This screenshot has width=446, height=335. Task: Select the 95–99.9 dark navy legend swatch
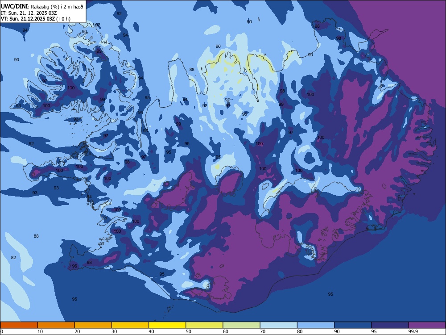[x=390, y=325]
